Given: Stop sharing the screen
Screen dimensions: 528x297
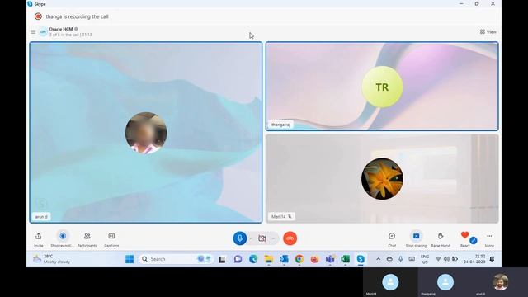Looking at the screenshot, I should click(416, 236).
